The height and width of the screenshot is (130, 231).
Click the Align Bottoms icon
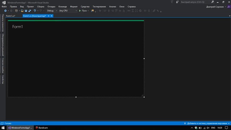[x=124, y=11]
